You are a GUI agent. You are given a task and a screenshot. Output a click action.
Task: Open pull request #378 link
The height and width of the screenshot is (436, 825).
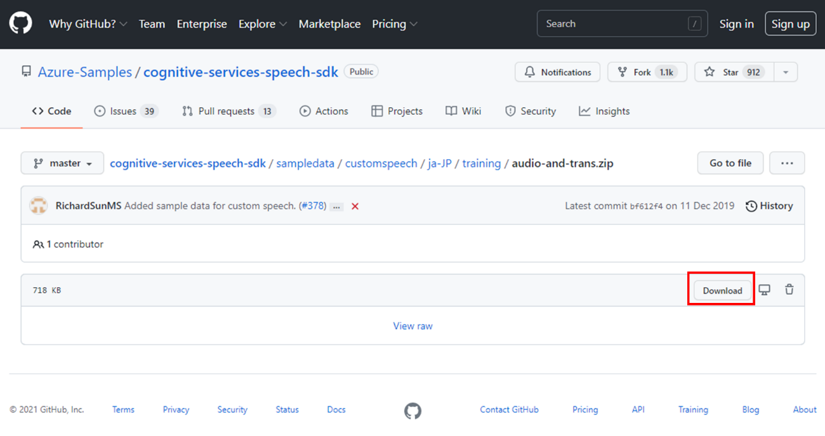[313, 206]
